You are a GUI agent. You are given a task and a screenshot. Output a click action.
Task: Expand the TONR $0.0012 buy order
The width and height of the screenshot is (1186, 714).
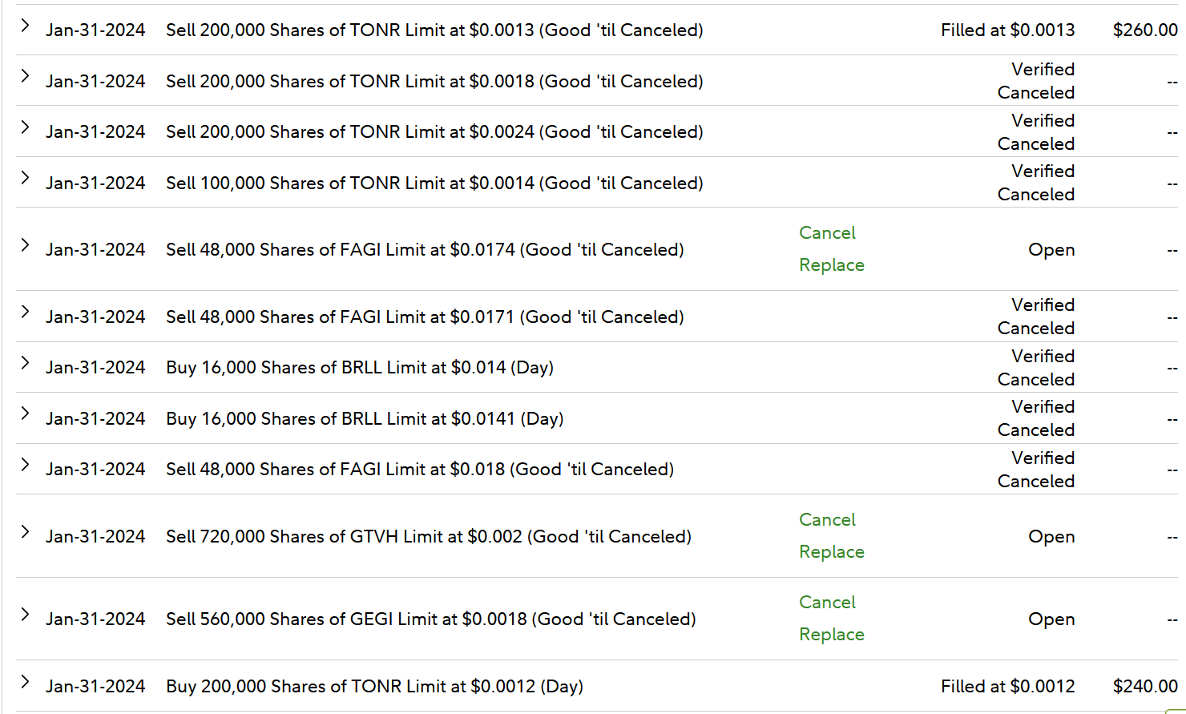(25, 682)
